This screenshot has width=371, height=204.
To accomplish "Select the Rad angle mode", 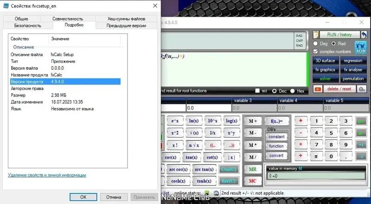I will 333,44.
